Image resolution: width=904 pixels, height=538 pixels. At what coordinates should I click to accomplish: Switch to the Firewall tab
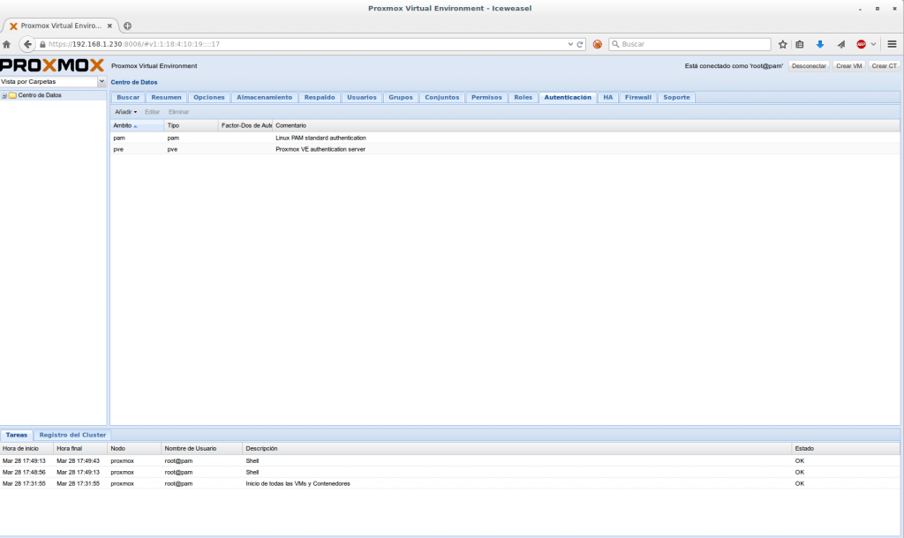click(x=637, y=97)
